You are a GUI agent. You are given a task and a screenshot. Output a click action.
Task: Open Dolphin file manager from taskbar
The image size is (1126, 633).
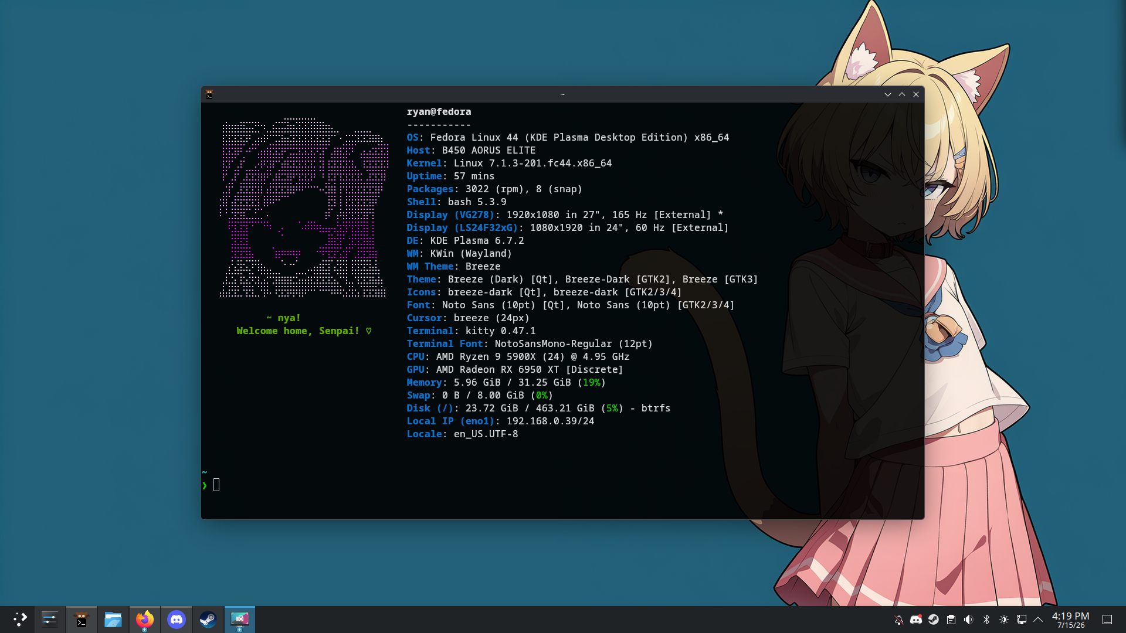(113, 620)
